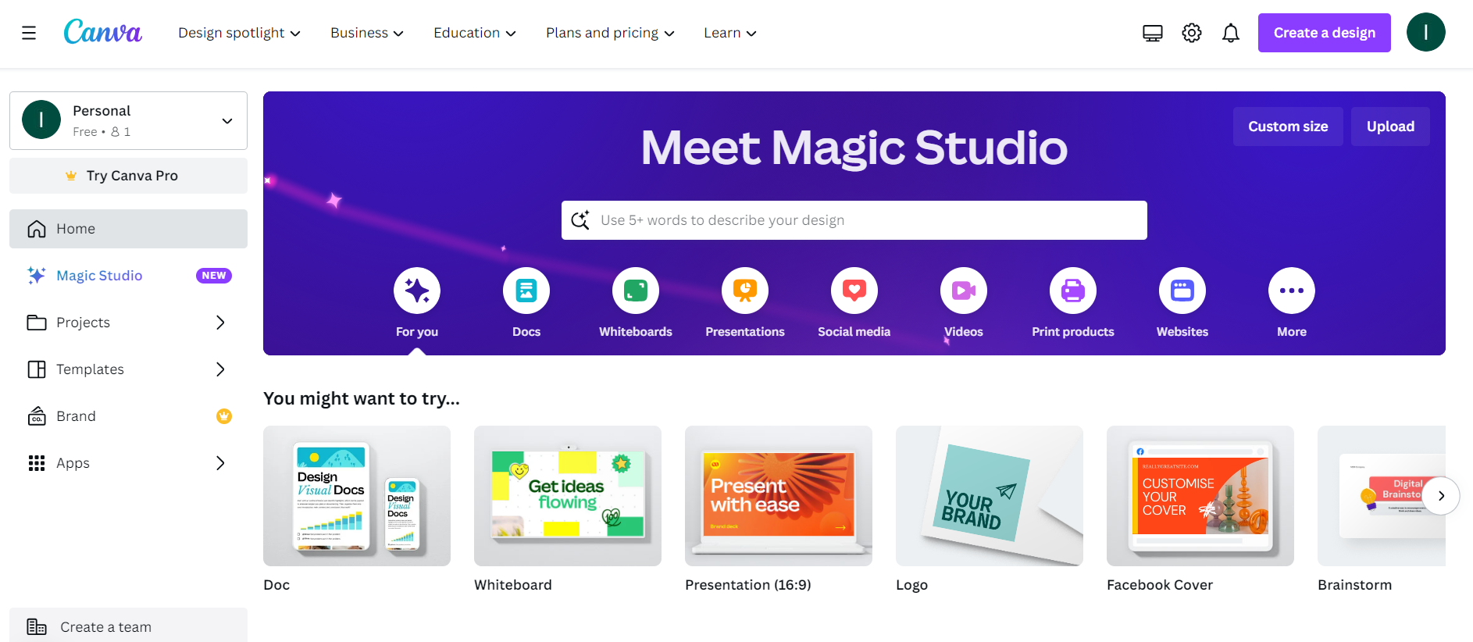
Task: Open the Whiteboard template thumbnail
Action: coord(568,496)
